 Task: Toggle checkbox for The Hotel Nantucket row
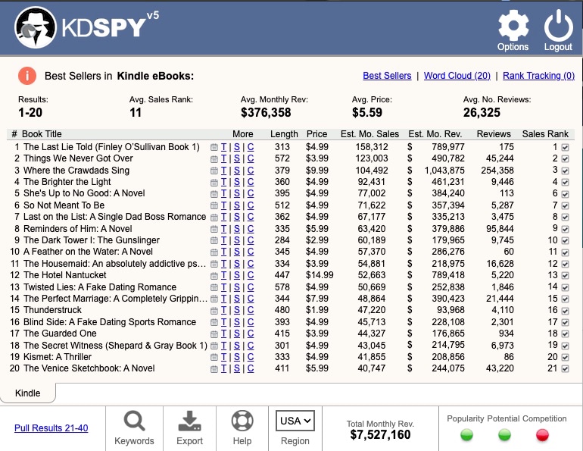coord(565,276)
